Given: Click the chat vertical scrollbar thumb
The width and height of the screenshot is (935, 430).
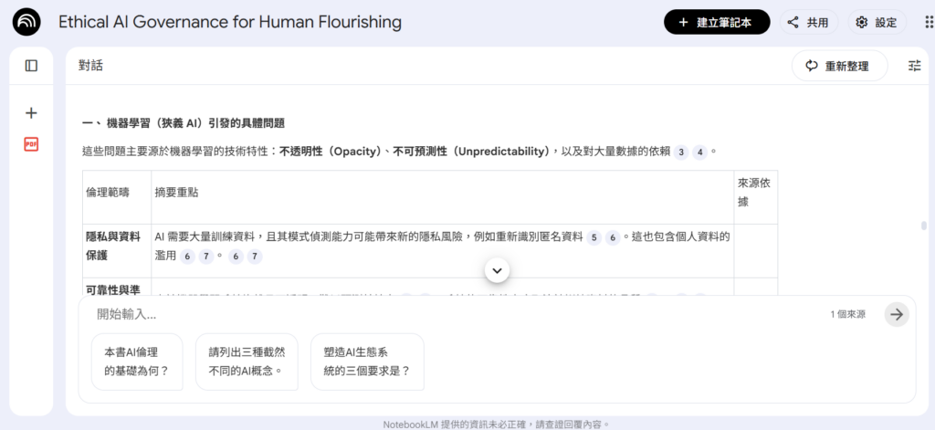Looking at the screenshot, I should coord(924,225).
